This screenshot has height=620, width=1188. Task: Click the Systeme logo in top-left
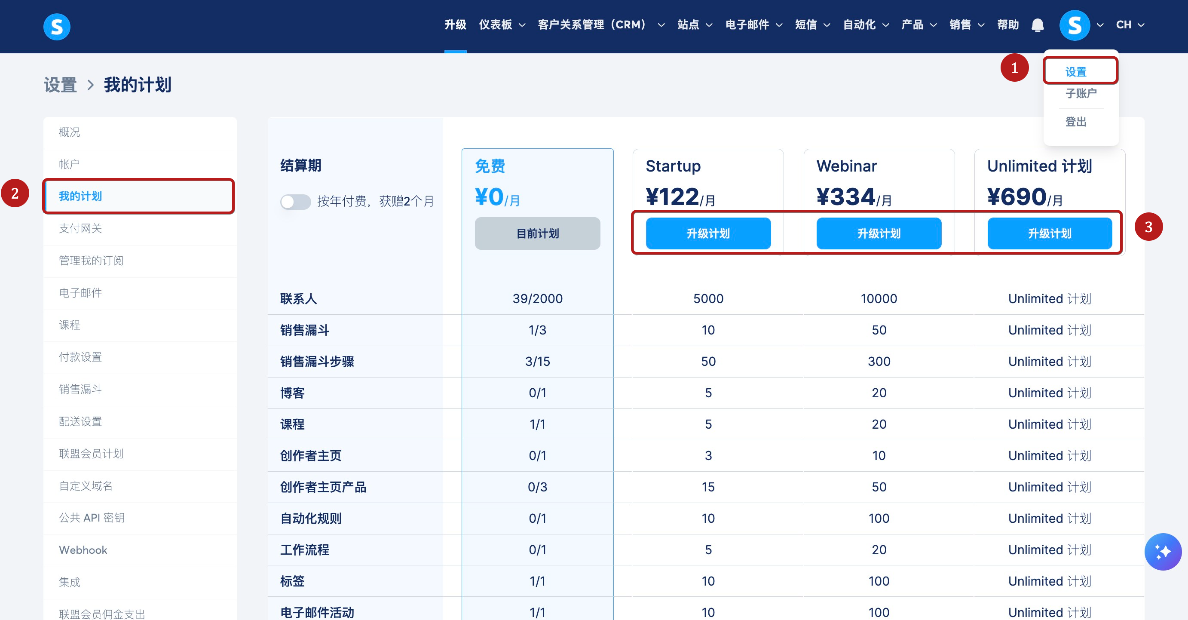[x=57, y=27]
